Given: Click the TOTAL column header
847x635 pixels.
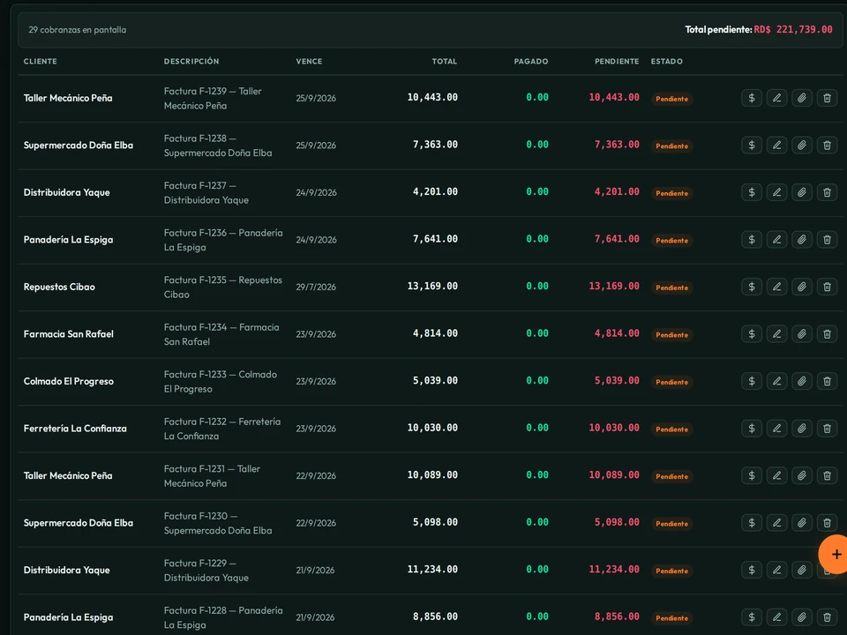Looking at the screenshot, I should 445,62.
